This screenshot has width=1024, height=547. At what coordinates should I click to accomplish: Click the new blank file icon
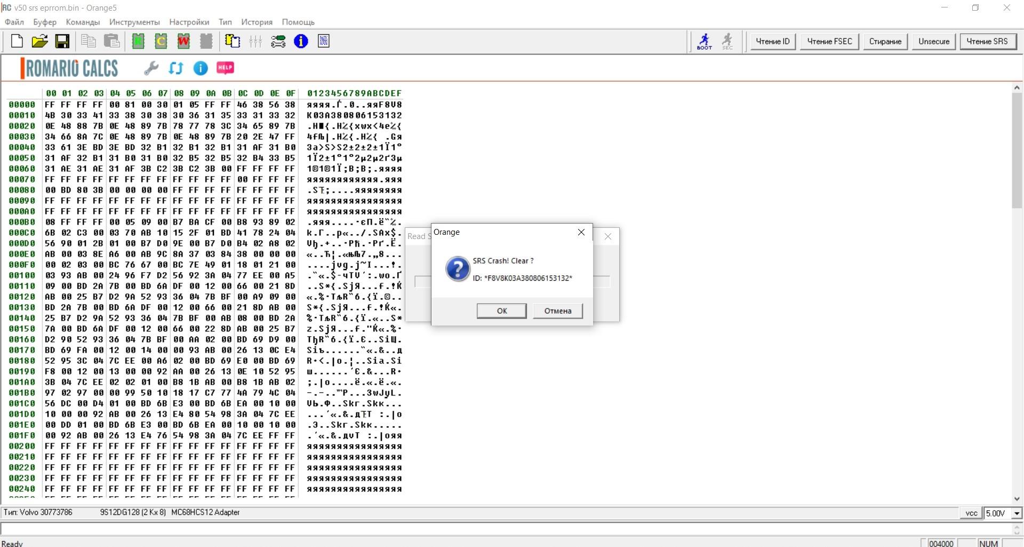point(17,41)
